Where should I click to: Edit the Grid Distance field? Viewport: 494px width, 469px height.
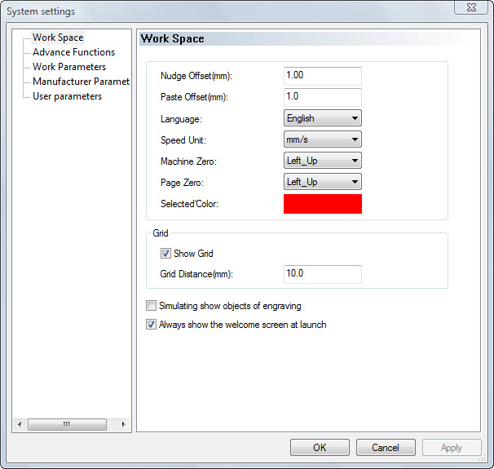click(x=322, y=274)
